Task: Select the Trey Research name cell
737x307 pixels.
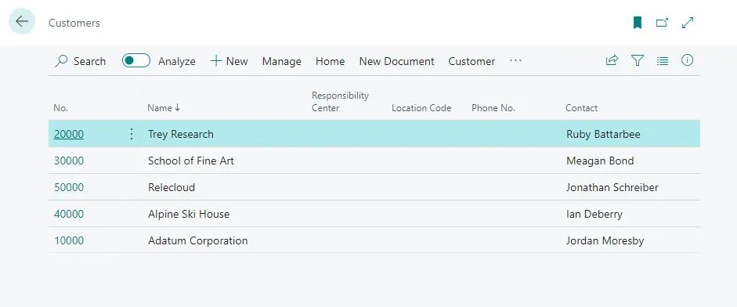Action: pyautogui.click(x=180, y=134)
